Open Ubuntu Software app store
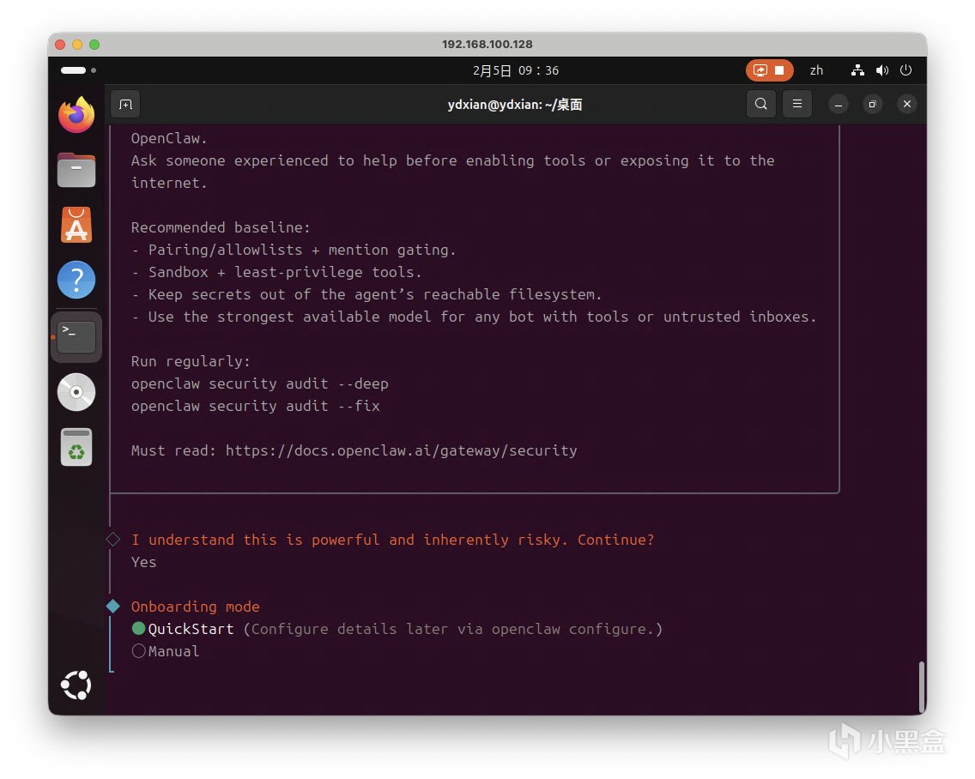This screenshot has width=975, height=779. click(x=76, y=226)
